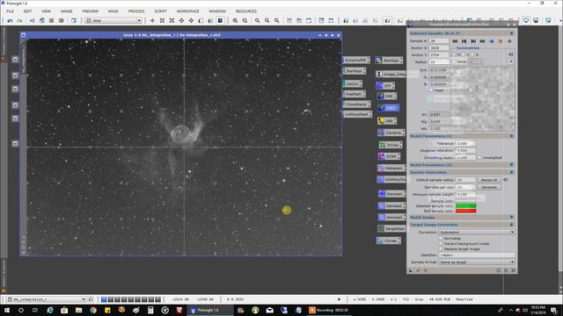
Task: Toggle diagonal symmetry D checkbox
Action: 472,54
